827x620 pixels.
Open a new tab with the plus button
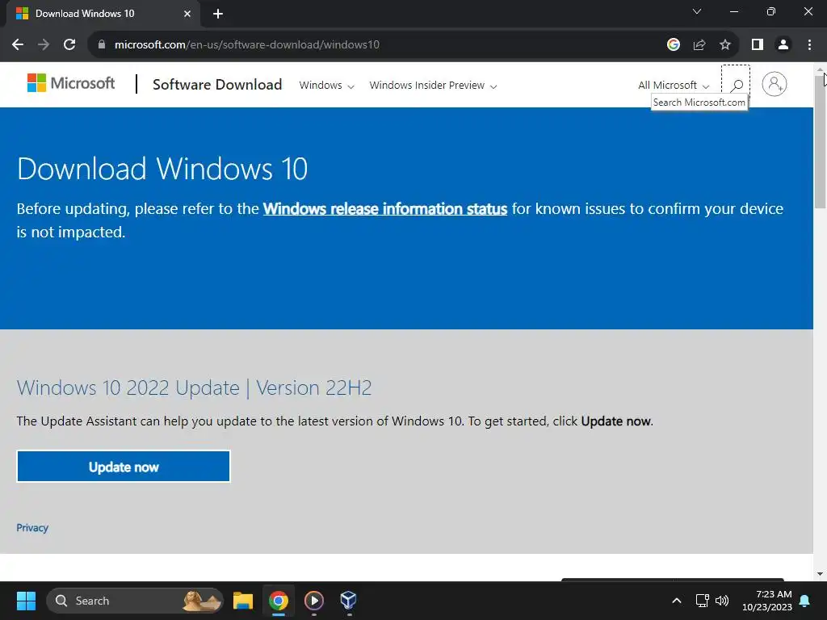click(x=218, y=14)
